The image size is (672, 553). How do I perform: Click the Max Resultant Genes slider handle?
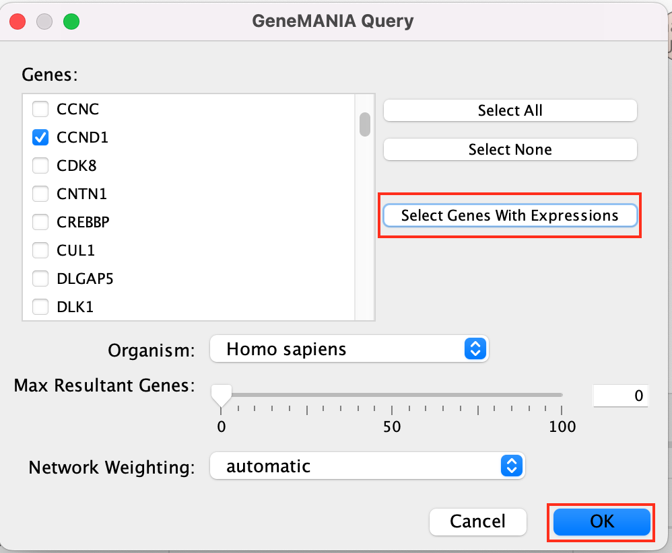pyautogui.click(x=221, y=394)
